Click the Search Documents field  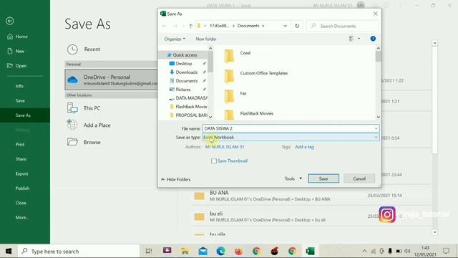[342, 26]
